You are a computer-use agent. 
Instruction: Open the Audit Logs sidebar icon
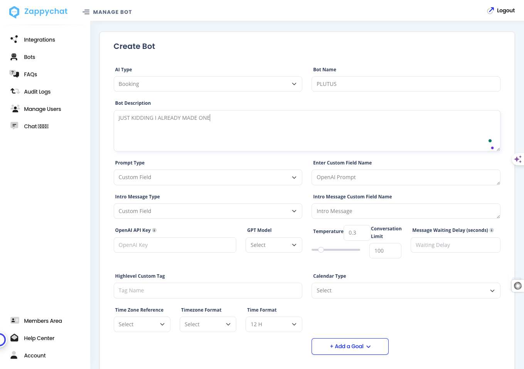coord(15,91)
